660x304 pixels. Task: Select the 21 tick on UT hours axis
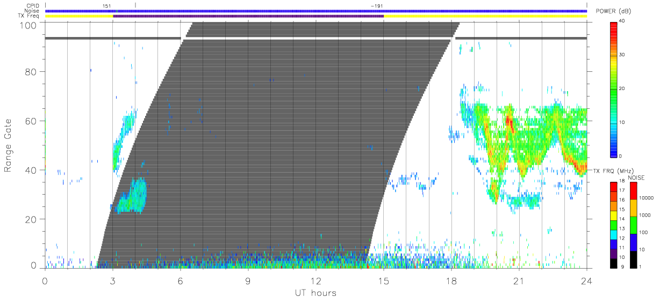point(519,280)
